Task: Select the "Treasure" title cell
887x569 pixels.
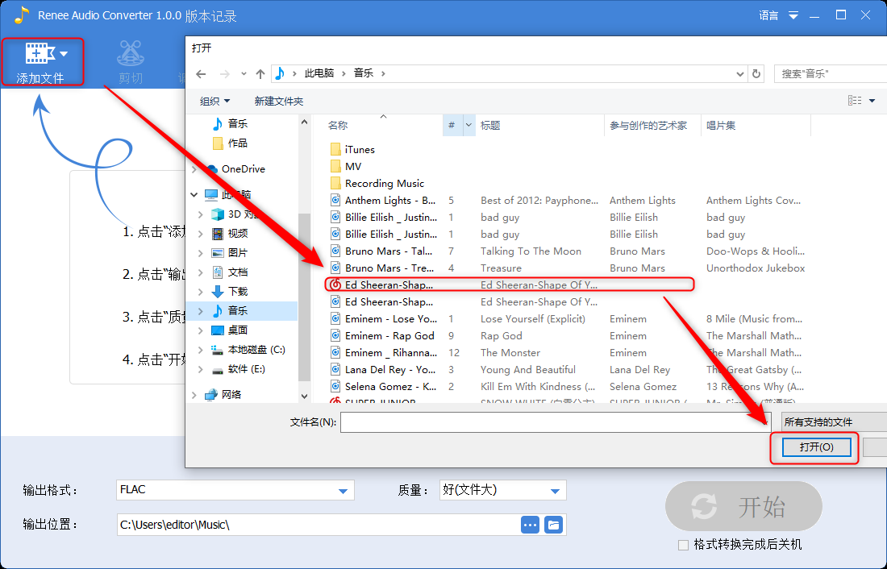Action: click(x=502, y=268)
